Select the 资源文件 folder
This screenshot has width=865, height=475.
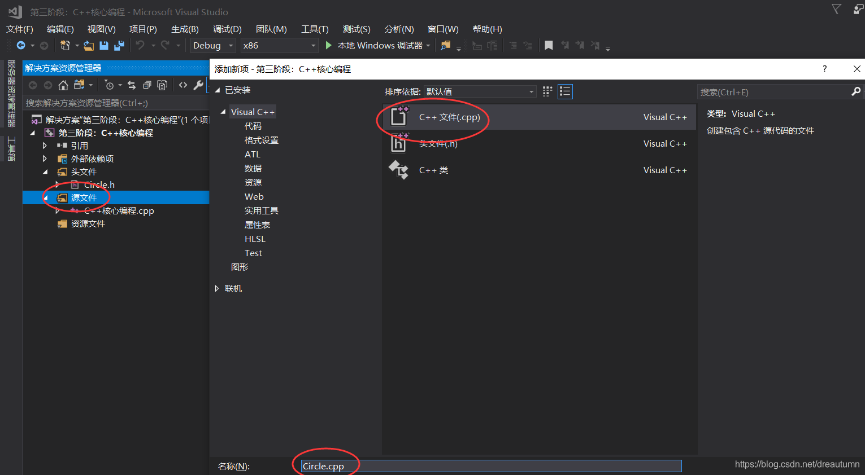88,224
